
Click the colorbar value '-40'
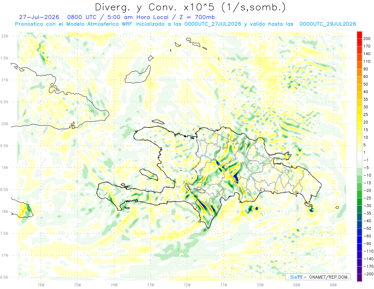click(x=367, y=221)
